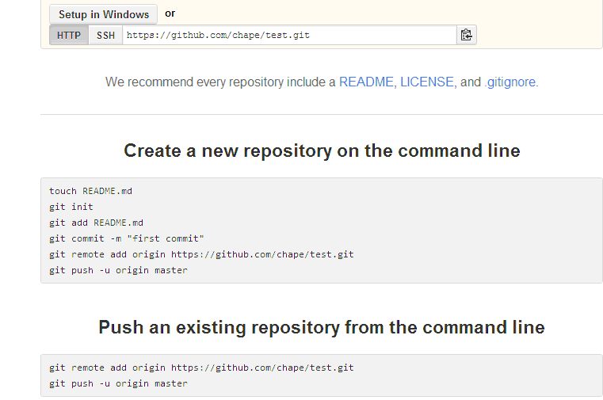603x400 pixels.
Task: Click the 'Create a new repository' heading
Action: (x=322, y=150)
